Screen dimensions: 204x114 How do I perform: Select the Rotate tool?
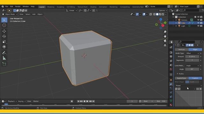coord(4,36)
